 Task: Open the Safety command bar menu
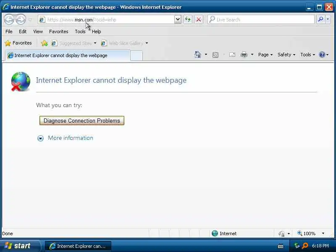coord(286,55)
